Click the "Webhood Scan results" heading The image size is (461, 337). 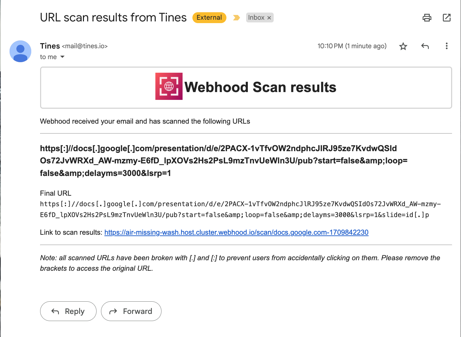point(260,87)
